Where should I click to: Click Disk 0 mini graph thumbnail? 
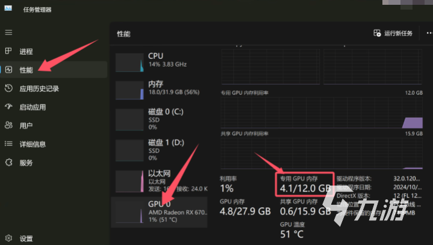(129, 119)
